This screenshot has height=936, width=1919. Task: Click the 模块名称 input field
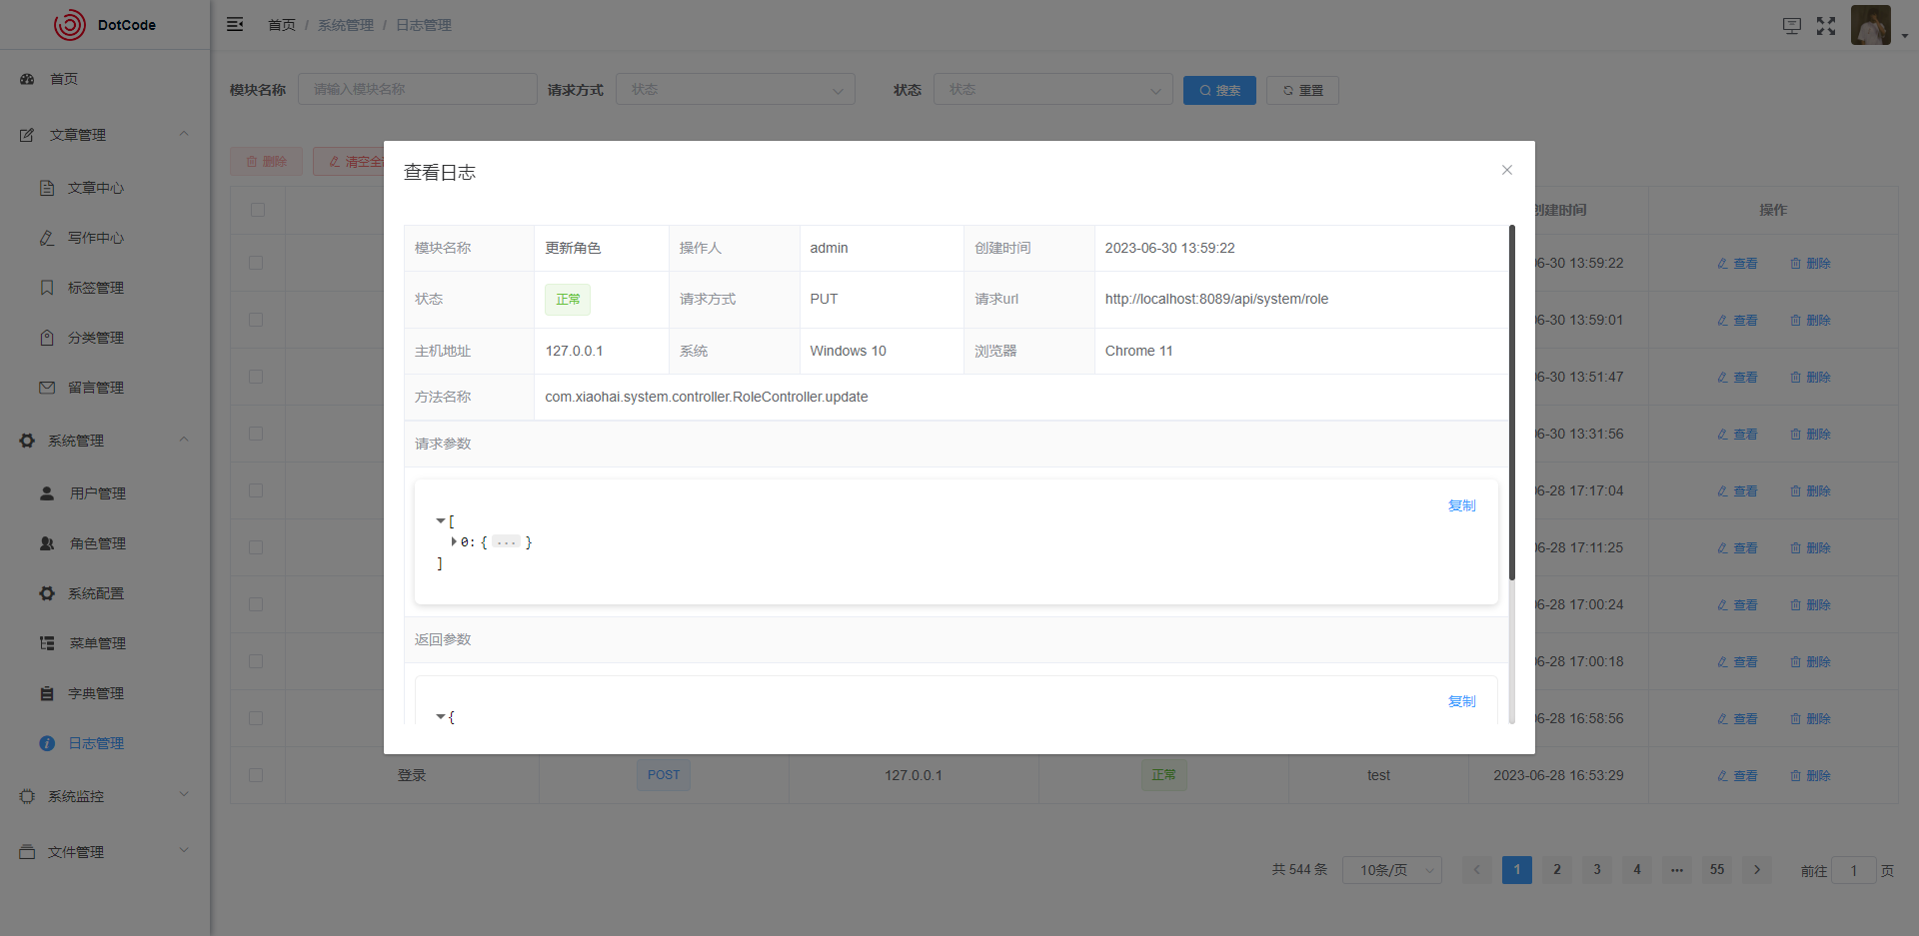click(418, 89)
